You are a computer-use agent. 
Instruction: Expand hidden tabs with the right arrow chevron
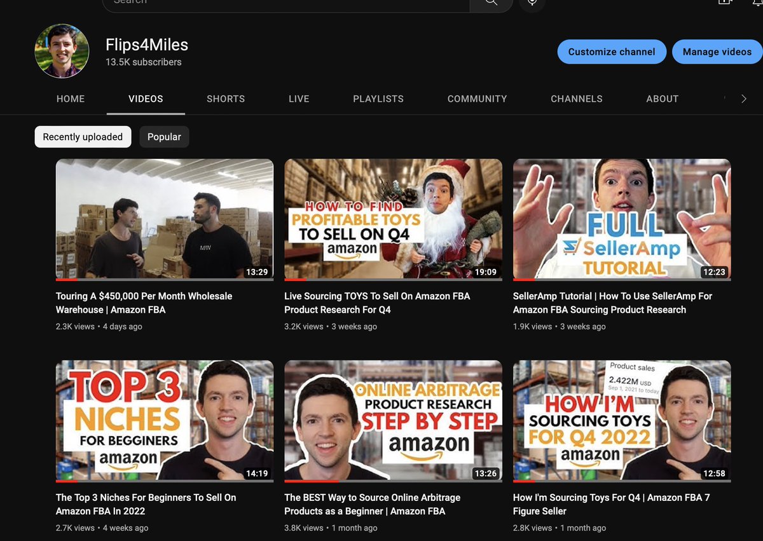pos(744,99)
